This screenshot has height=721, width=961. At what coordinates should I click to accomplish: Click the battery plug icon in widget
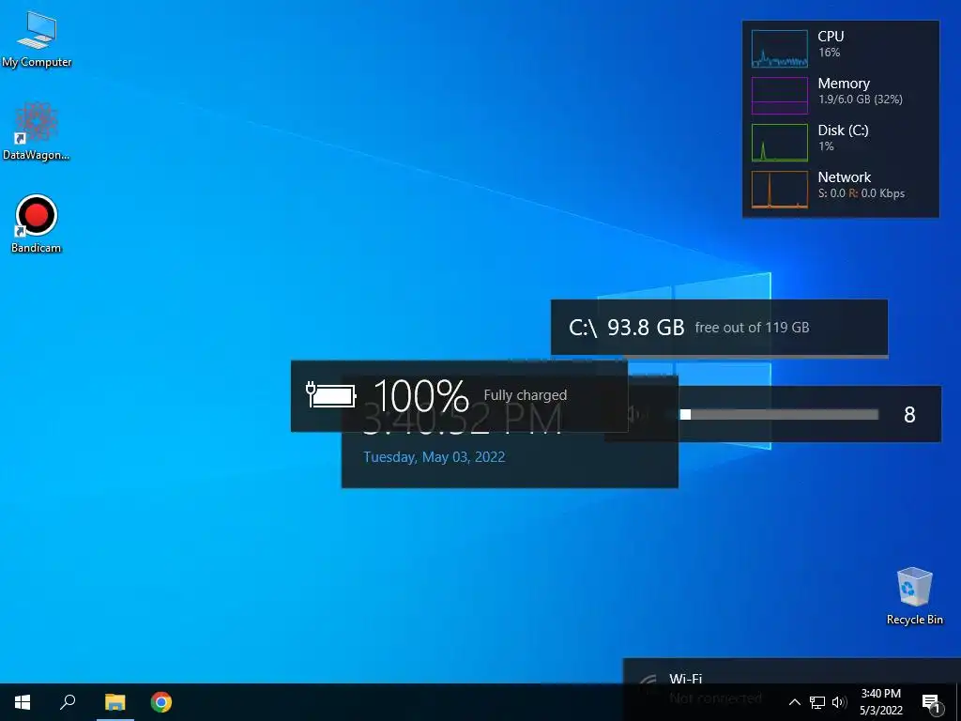click(x=331, y=395)
